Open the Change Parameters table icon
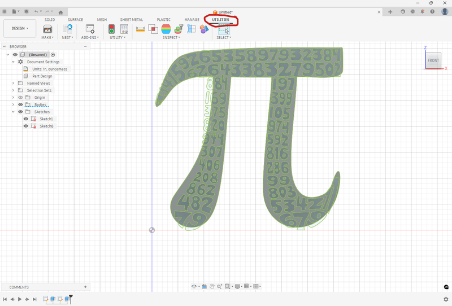The height and width of the screenshot is (306, 452). (124, 29)
